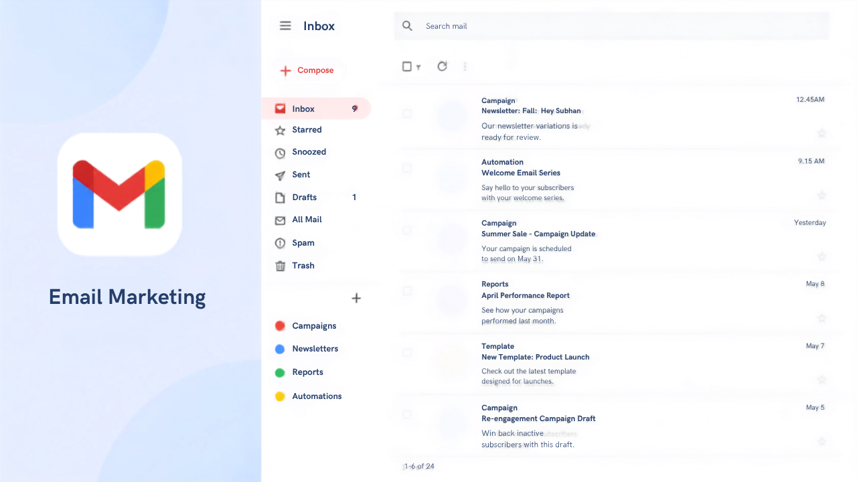Screen dimensions: 857x482
Task: Click the Gmail logo
Action: click(x=119, y=194)
